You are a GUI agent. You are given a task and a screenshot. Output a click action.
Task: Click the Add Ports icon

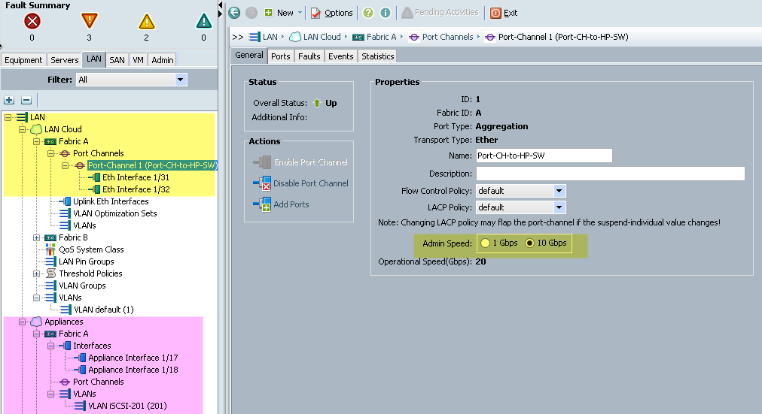pyautogui.click(x=262, y=204)
